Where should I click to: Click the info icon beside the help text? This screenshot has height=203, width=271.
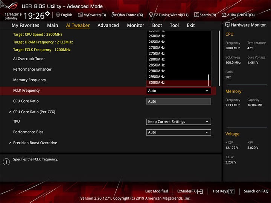pyautogui.click(x=6, y=162)
